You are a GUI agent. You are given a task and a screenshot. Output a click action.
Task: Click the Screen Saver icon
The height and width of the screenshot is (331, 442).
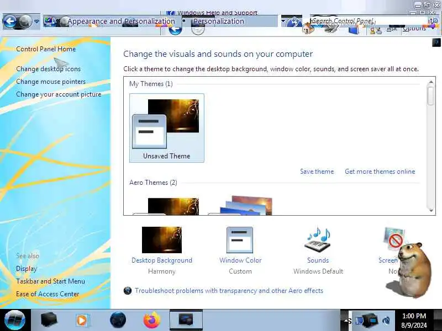tap(394, 239)
